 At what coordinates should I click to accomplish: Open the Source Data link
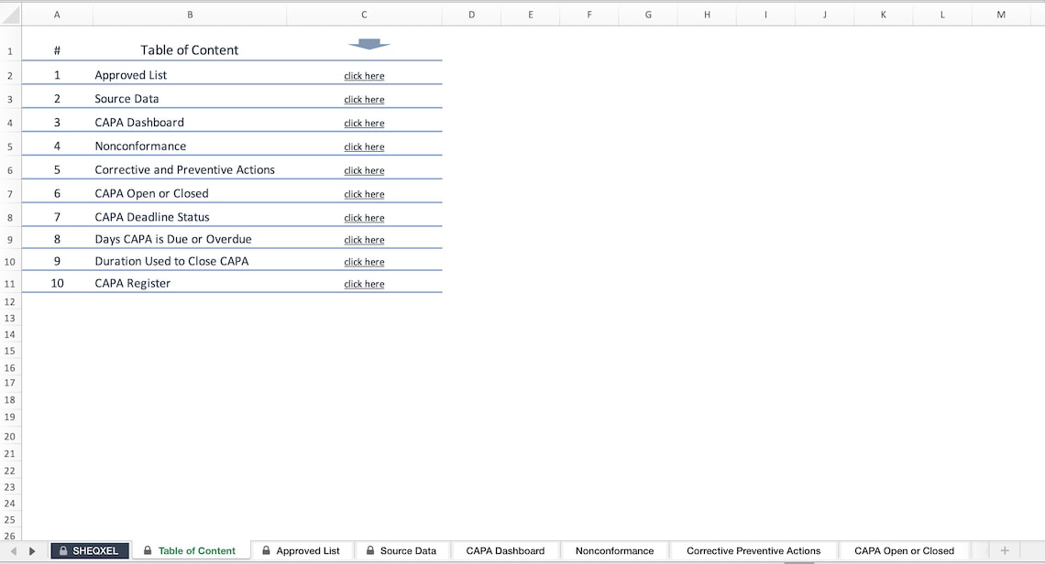364,99
